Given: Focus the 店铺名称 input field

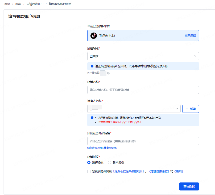Looking at the screenshot, I should point(143,90).
